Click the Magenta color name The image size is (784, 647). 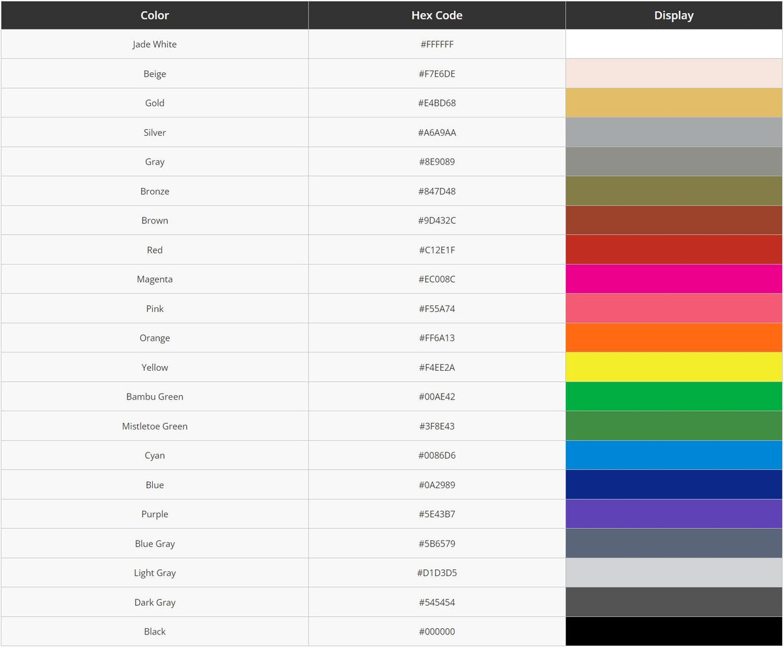tap(155, 279)
